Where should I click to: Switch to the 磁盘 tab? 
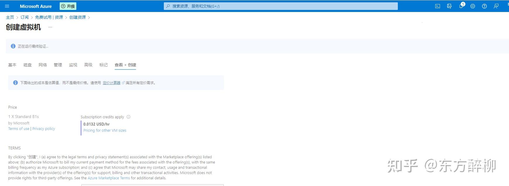[27, 65]
